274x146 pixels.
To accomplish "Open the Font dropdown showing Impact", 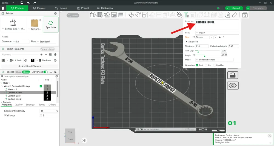I will coord(217,33).
